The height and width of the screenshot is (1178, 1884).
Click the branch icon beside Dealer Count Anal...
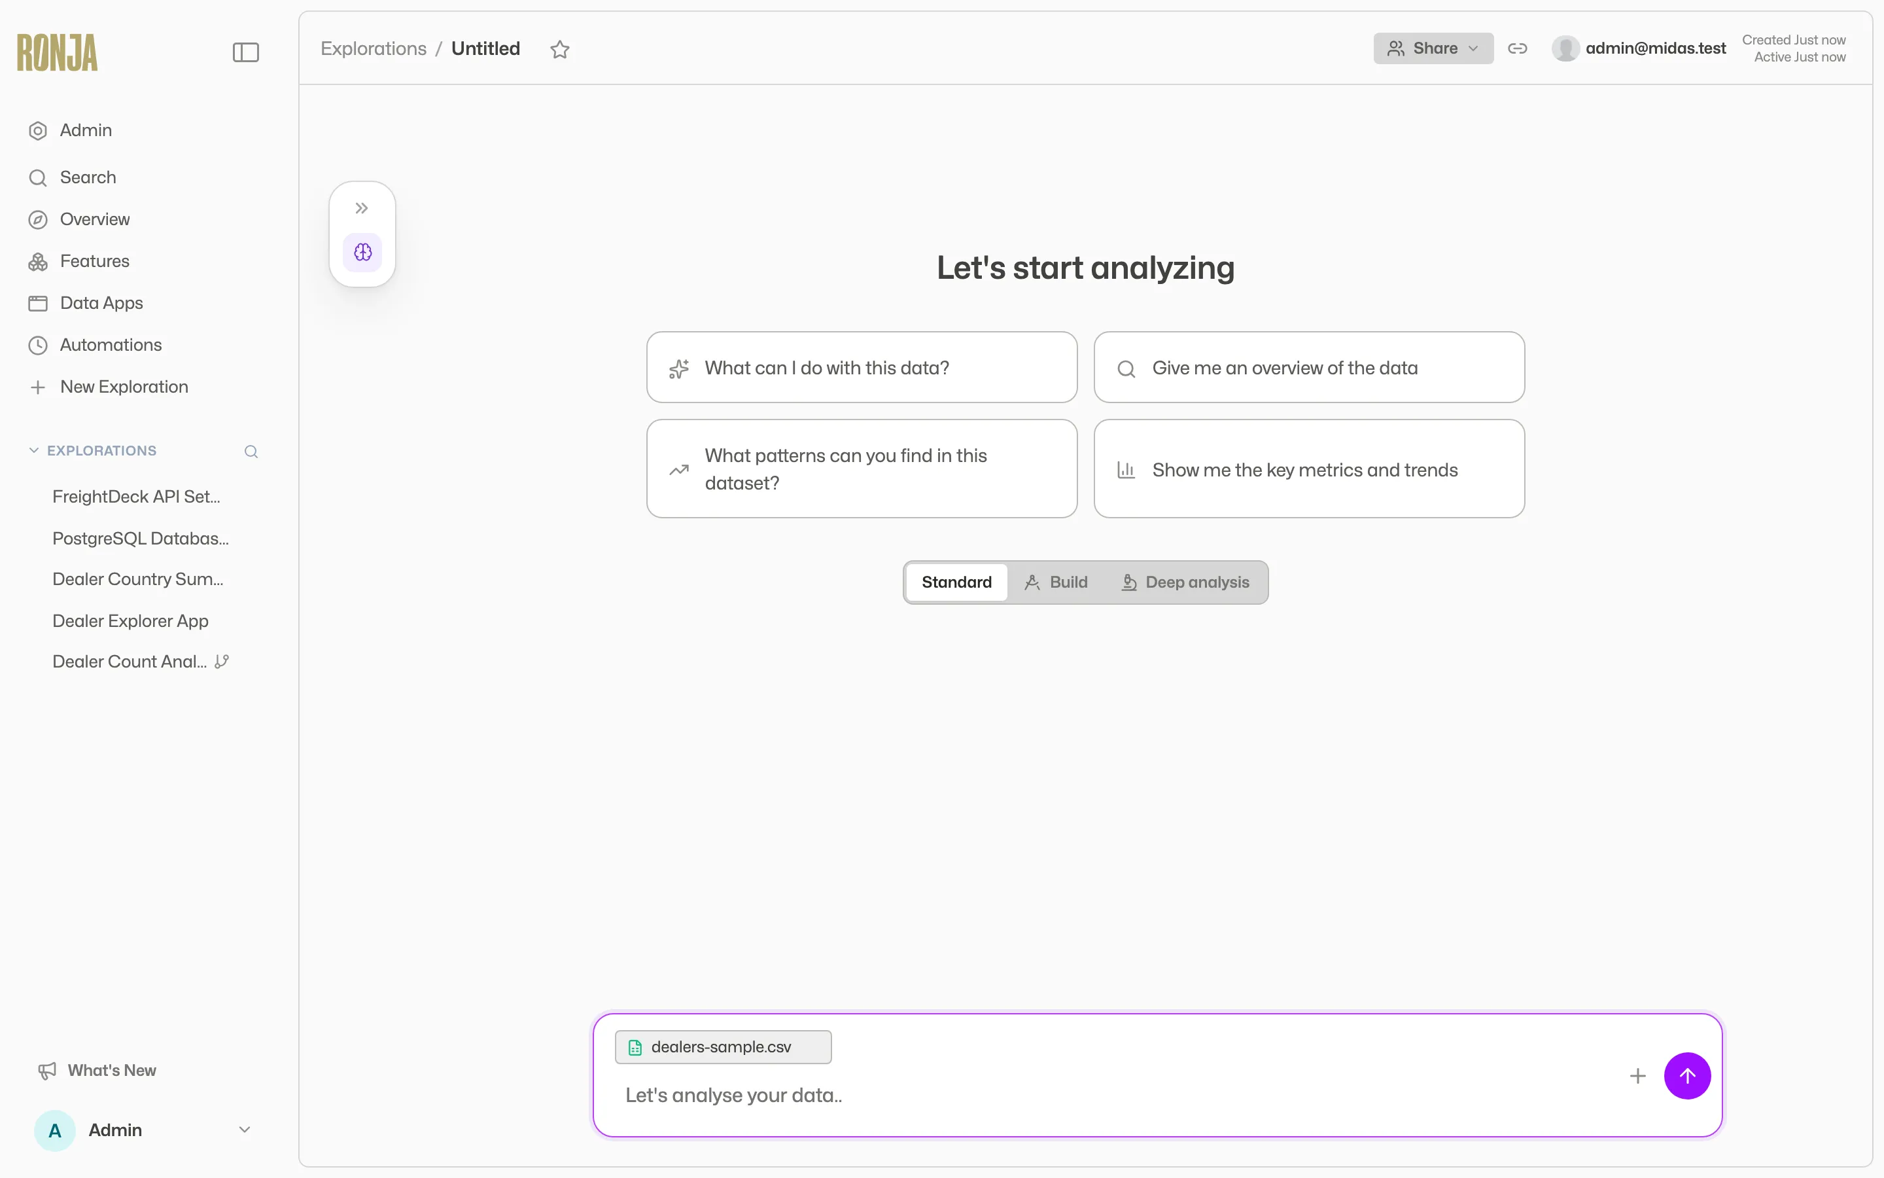(222, 662)
